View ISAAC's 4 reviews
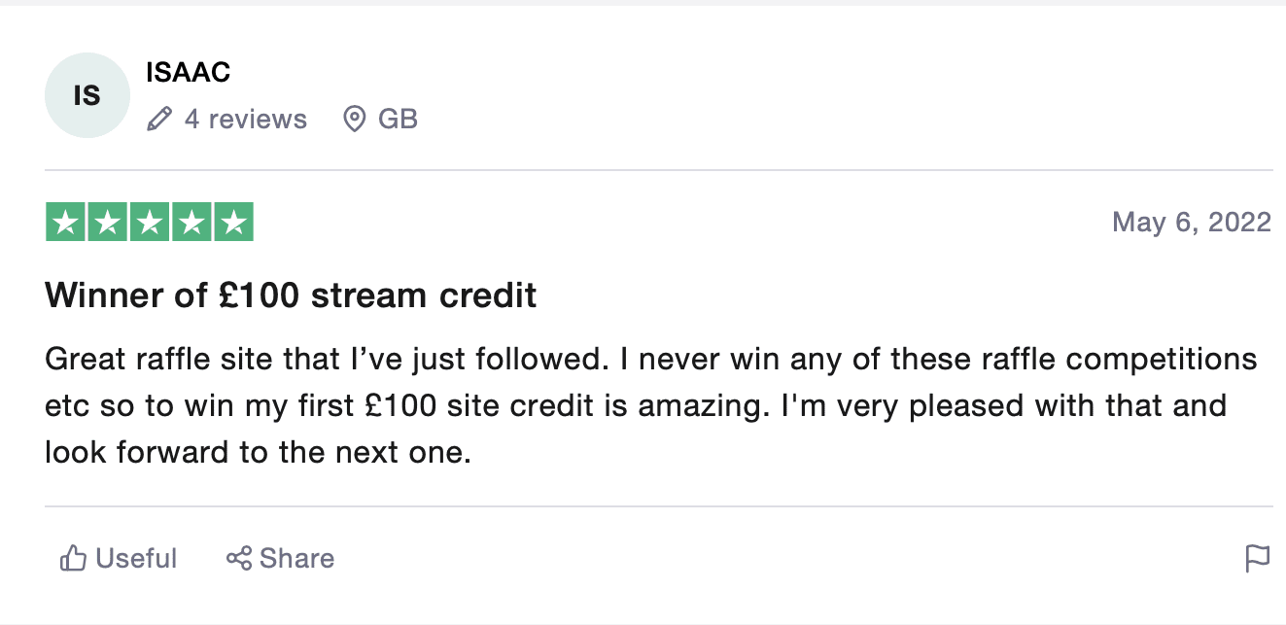The width and height of the screenshot is (1286, 625). click(x=245, y=120)
